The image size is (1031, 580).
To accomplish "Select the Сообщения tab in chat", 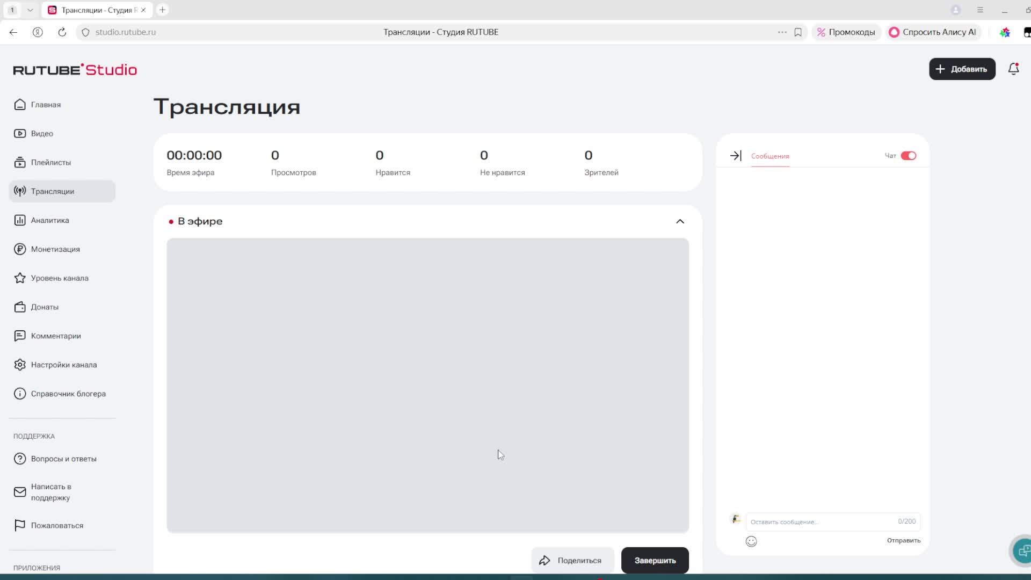I will click(769, 156).
